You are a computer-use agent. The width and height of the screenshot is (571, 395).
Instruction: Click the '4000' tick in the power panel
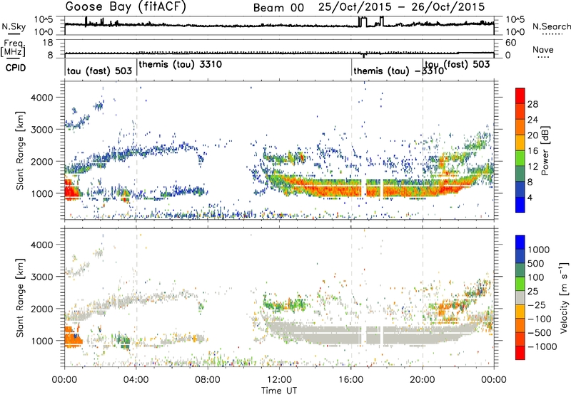pos(41,98)
